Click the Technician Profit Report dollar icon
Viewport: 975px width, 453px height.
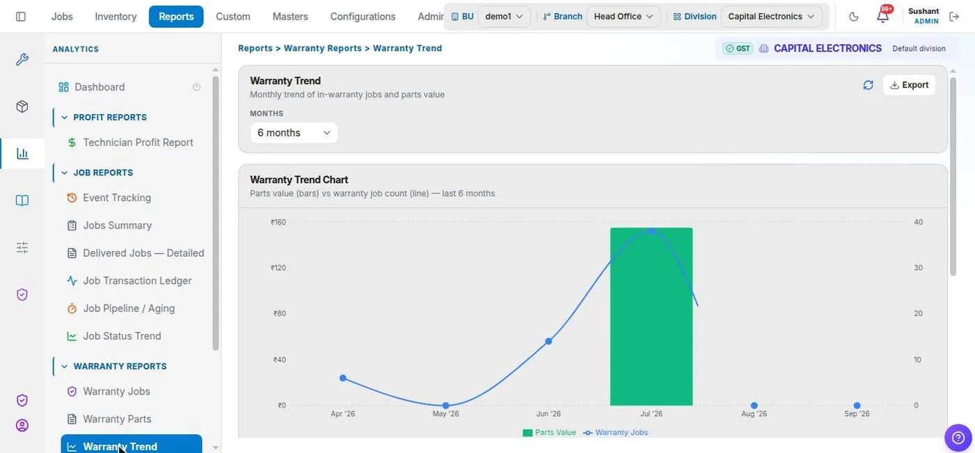[x=72, y=143]
